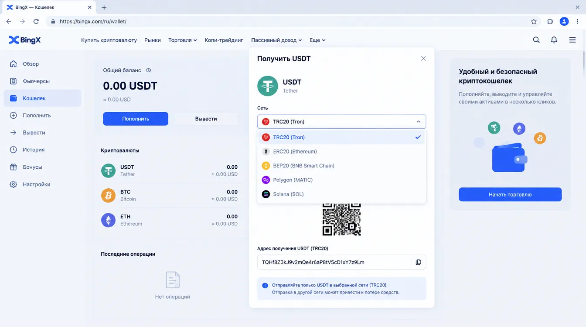Open notifications bell icon
Screen dimensions: 586x327
pyautogui.click(x=554, y=40)
